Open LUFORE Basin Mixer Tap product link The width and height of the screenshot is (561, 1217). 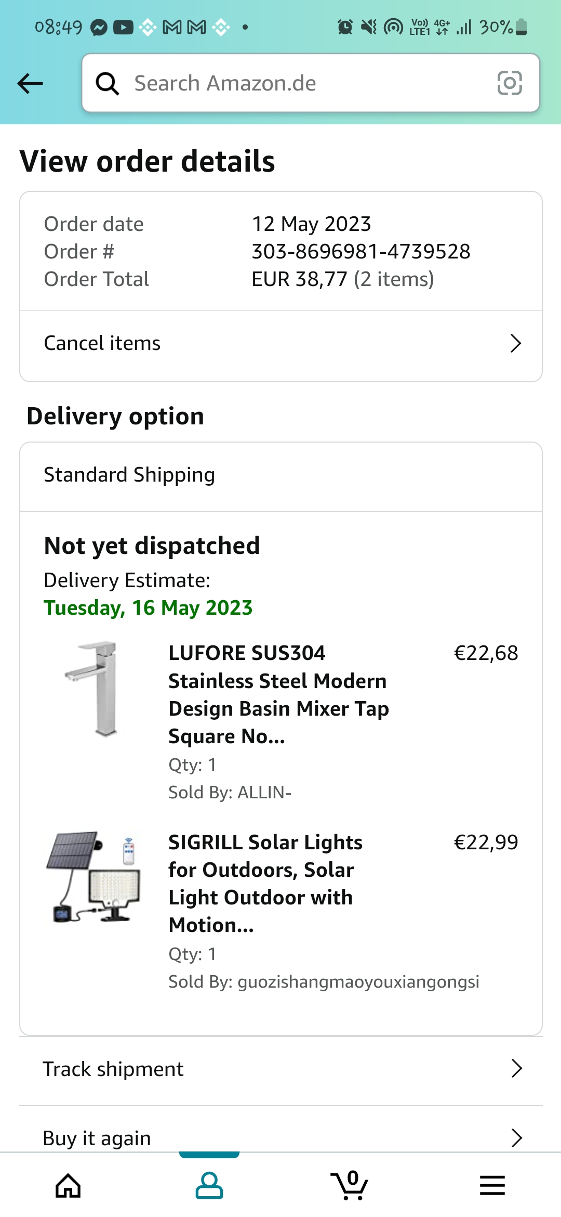(x=278, y=694)
